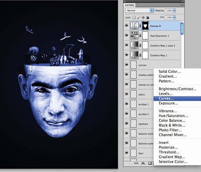
Task: Click the zebra layer thumbnail
Action: point(134,94)
